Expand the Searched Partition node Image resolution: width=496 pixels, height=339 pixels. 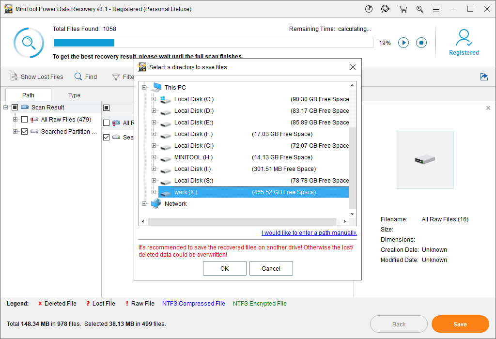tap(15, 132)
